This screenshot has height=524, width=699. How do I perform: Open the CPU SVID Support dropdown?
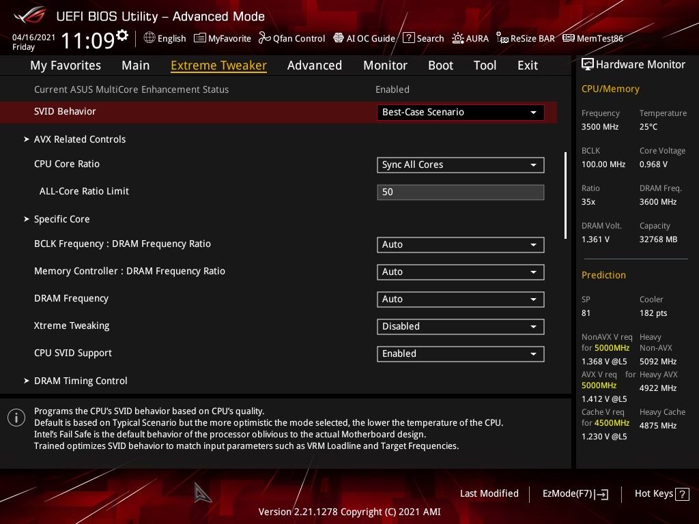tap(461, 354)
